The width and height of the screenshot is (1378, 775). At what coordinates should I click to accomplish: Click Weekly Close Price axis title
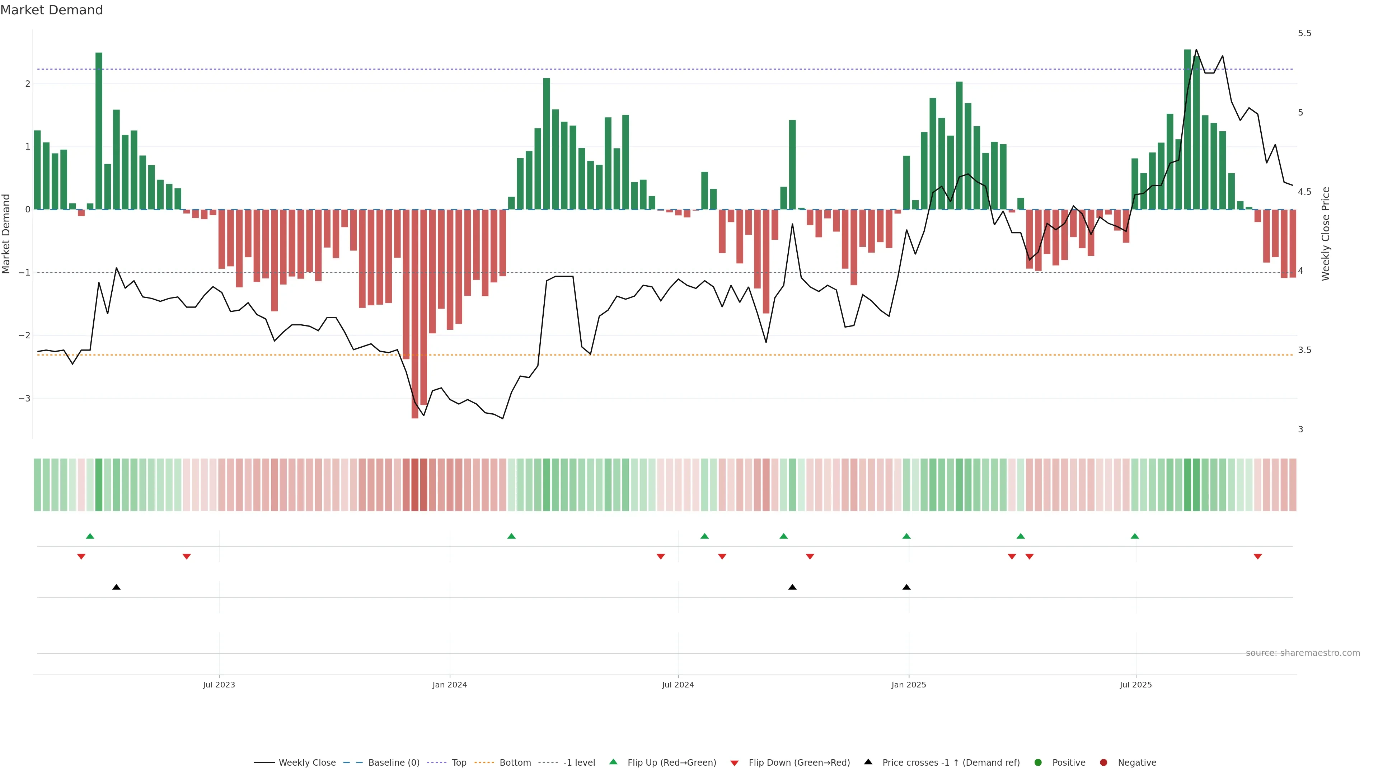click(x=1325, y=234)
